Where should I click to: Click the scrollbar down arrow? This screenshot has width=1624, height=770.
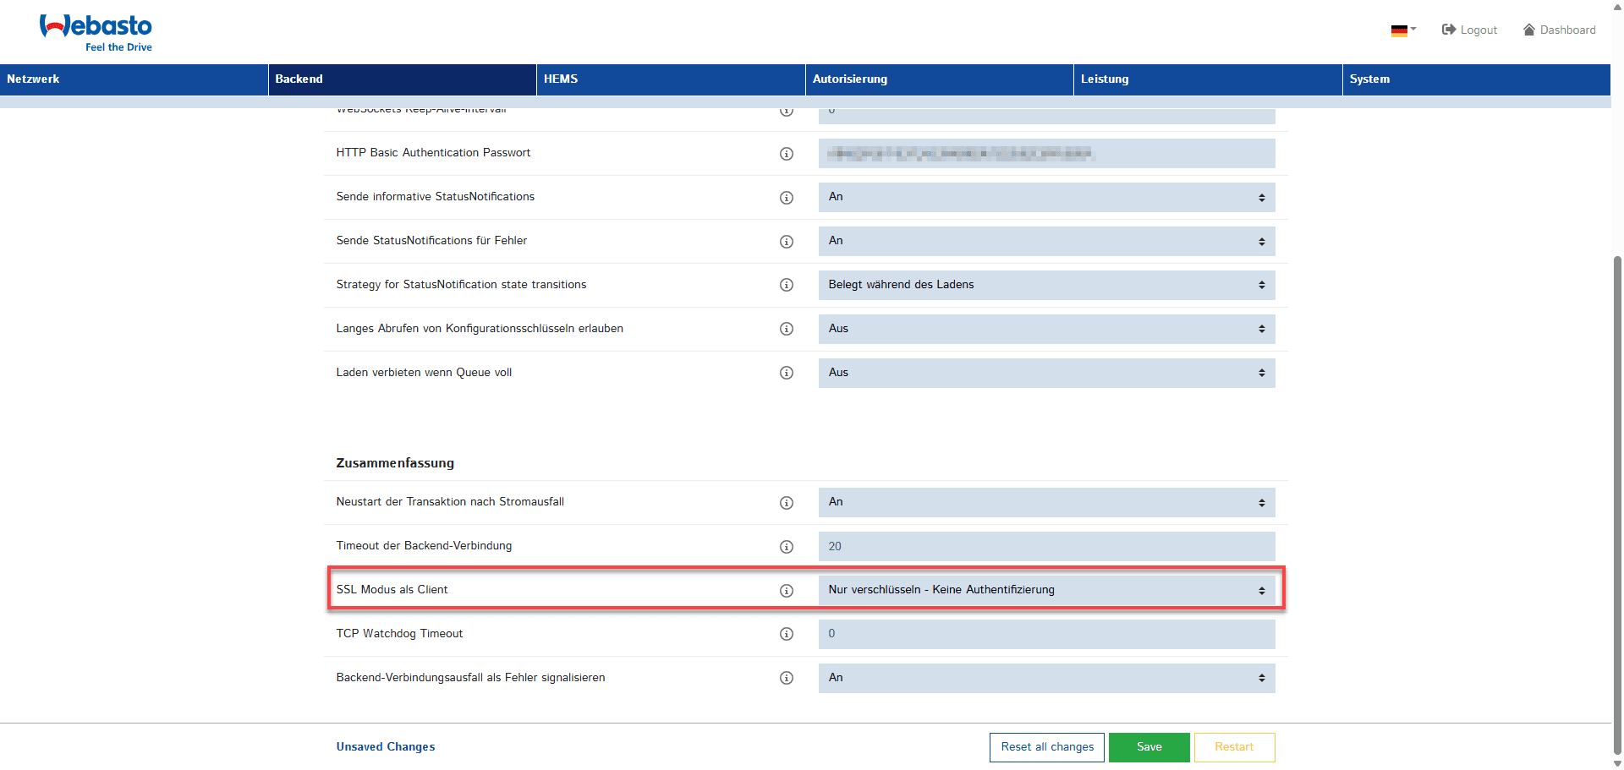[x=1617, y=763]
